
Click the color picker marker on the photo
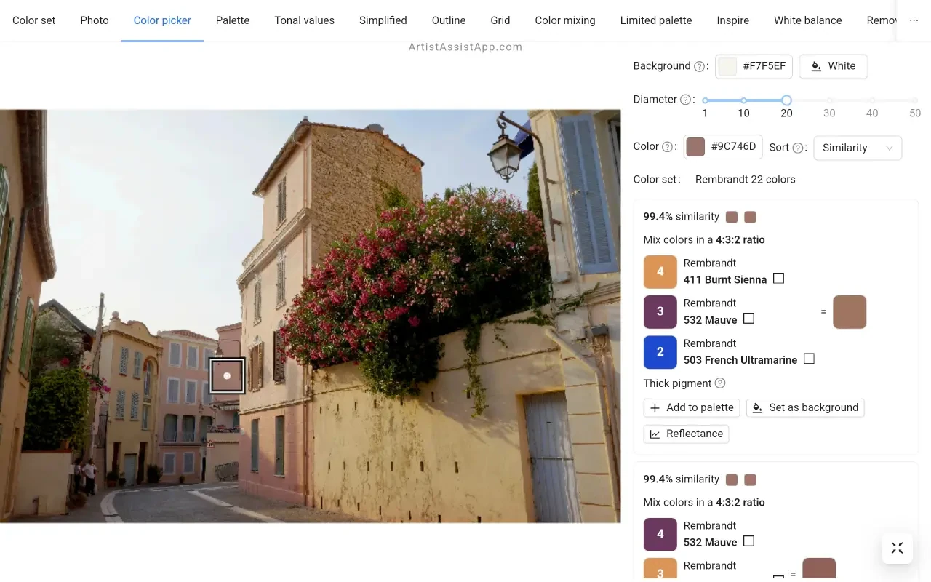pyautogui.click(x=227, y=376)
